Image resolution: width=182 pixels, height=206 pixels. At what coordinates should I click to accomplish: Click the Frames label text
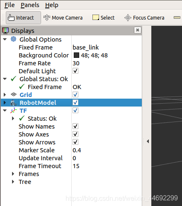click(x=29, y=174)
